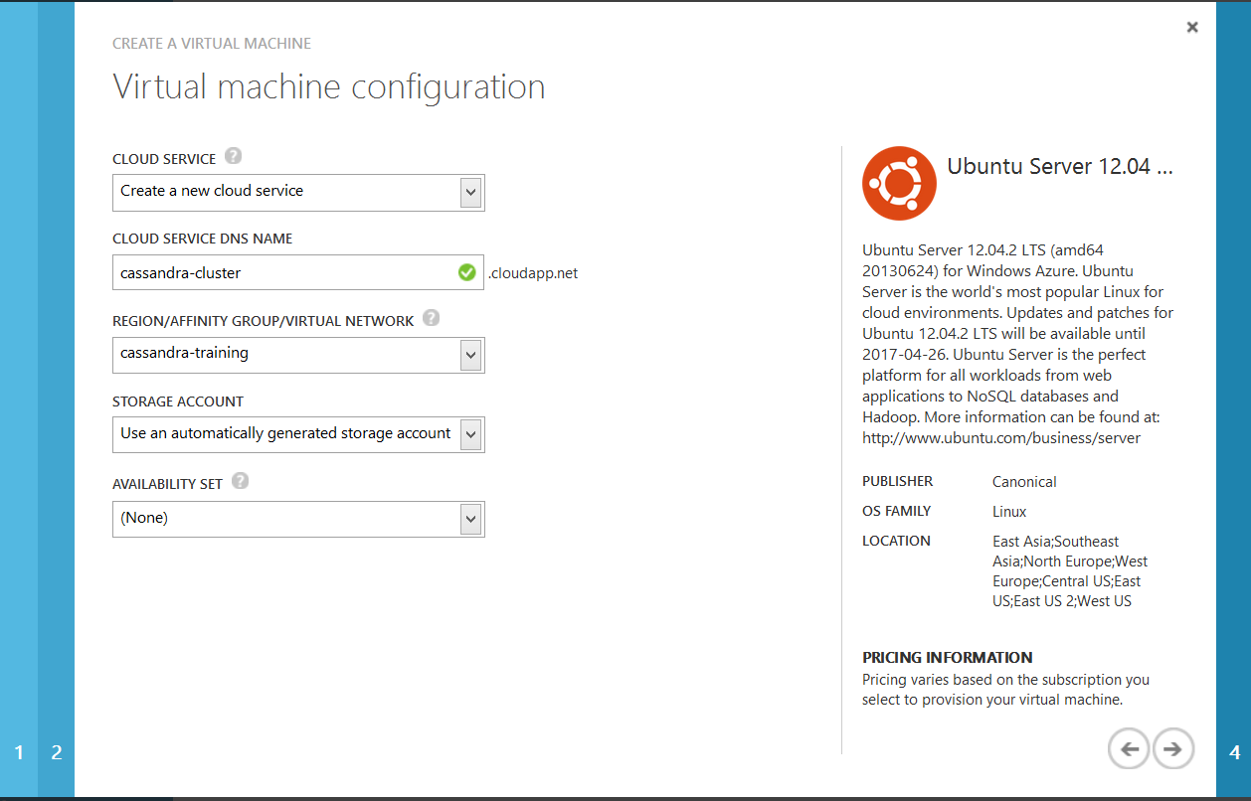Click the Cloud Service DNS Name field
The height and width of the screenshot is (801, 1251).
(x=298, y=273)
